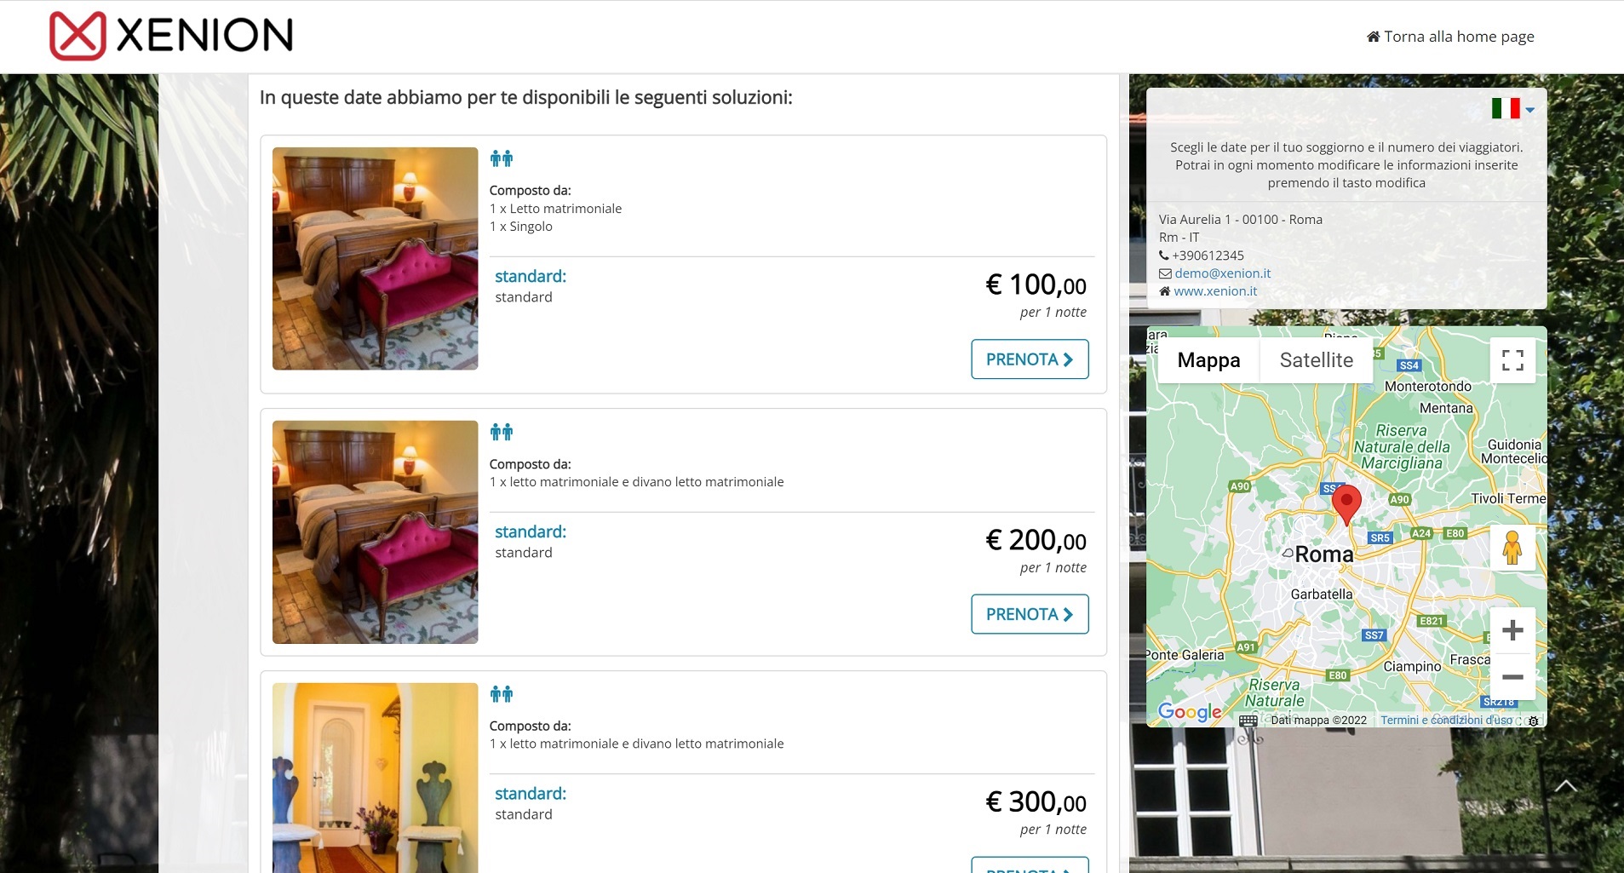Image resolution: width=1624 pixels, height=873 pixels.
Task: Switch to the Mappa map view
Action: 1208,360
